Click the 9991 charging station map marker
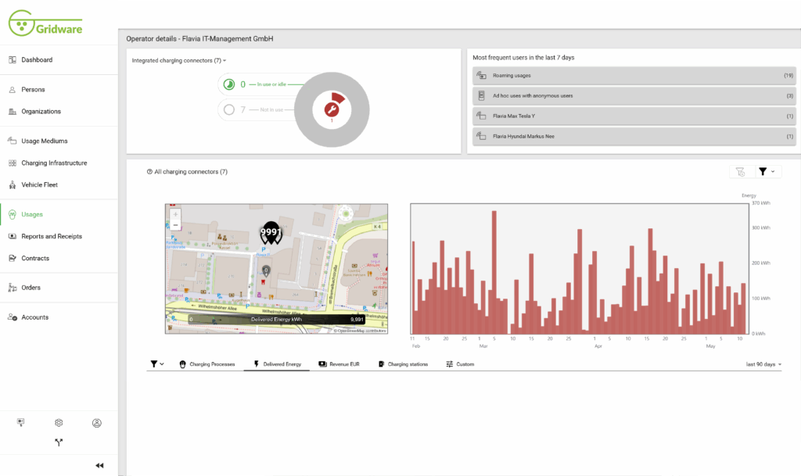The image size is (801, 476). click(271, 233)
